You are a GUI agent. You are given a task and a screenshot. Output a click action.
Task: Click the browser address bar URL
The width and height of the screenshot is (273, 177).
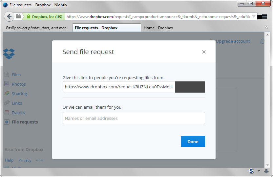[158, 17]
